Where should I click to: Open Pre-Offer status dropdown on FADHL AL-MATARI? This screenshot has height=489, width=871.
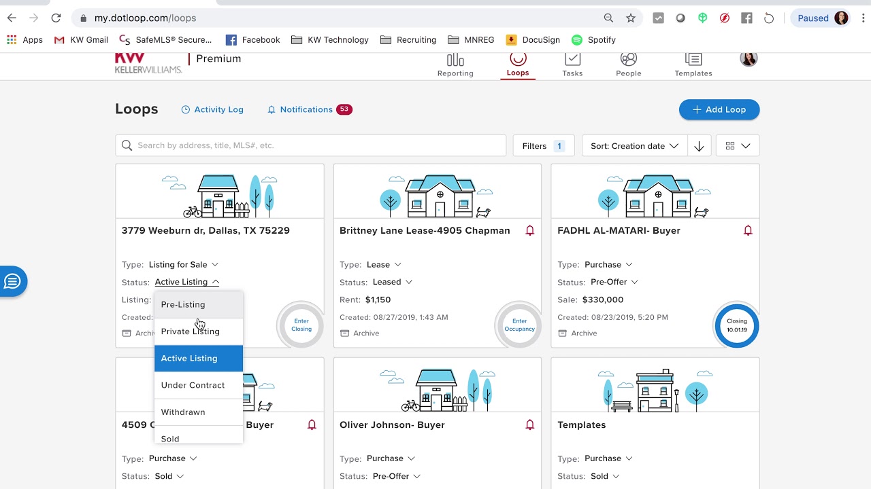click(x=614, y=282)
